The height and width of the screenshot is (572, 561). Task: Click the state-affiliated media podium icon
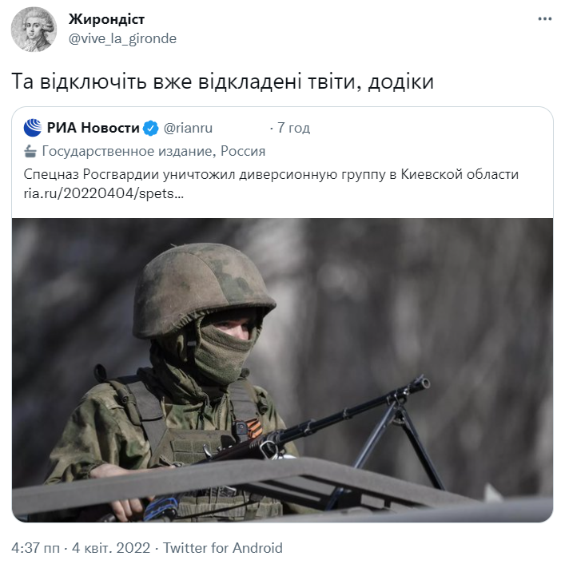tap(30, 152)
